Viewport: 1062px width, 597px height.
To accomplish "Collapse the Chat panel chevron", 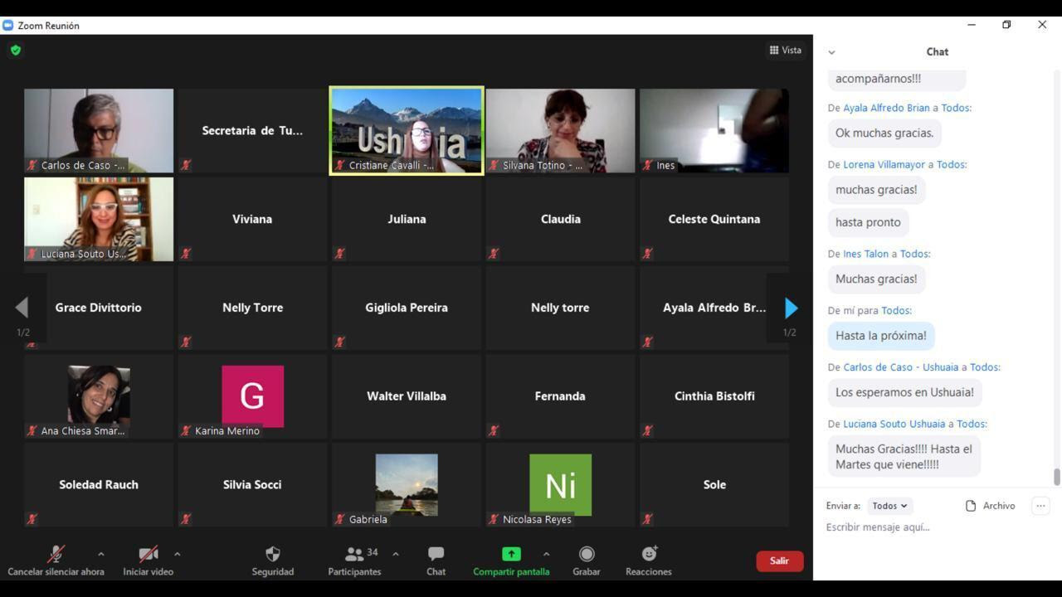I will click(831, 52).
